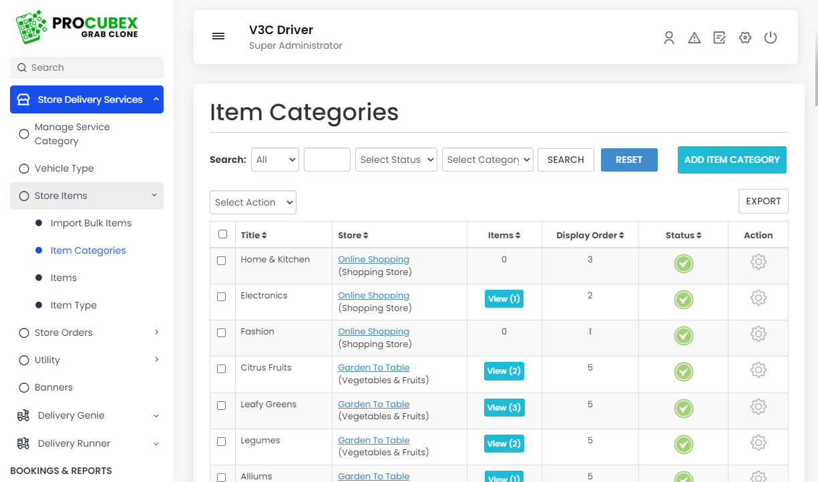Screen dimensions: 818x482
Task: Open Online Shopping link in Electronics row
Action: click(x=373, y=295)
